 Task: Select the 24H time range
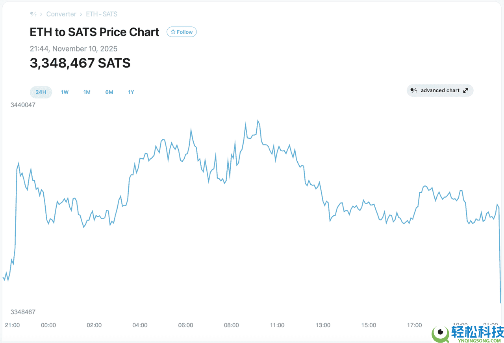(x=41, y=92)
